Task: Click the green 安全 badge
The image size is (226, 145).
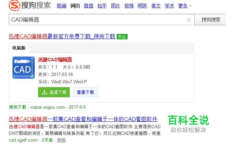Action: 122,37
